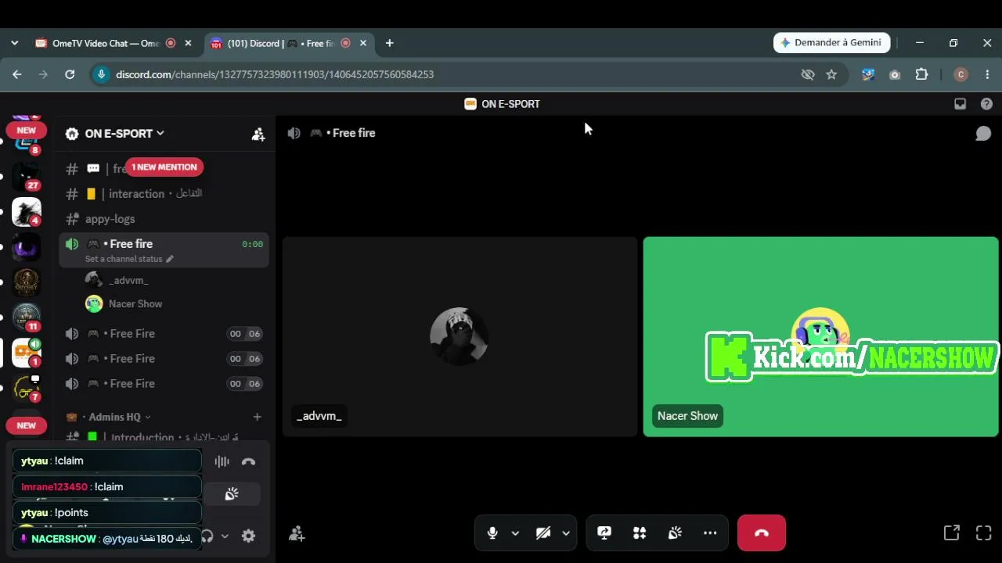
Task: Open soundboard button in voice connection panel
Action: click(x=232, y=494)
